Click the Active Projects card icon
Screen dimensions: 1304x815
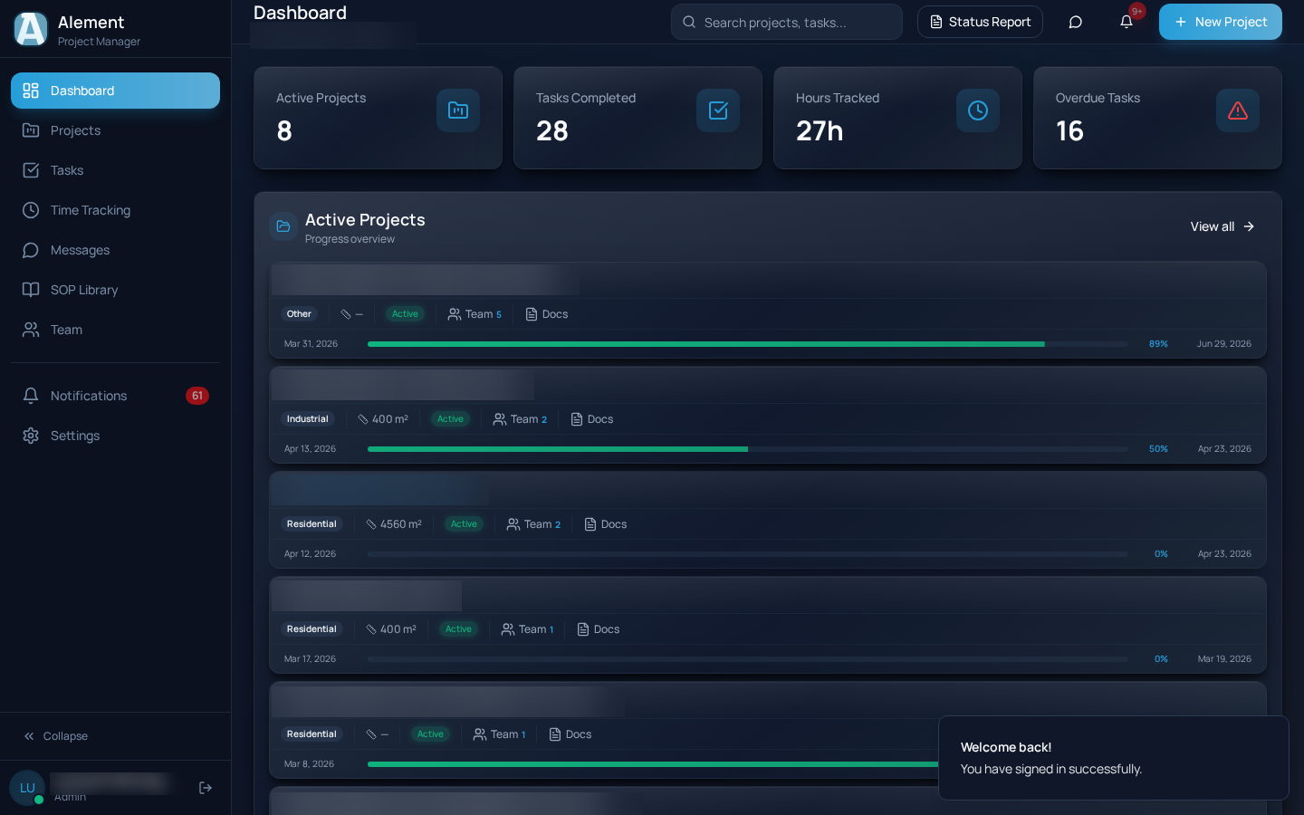pyautogui.click(x=458, y=110)
